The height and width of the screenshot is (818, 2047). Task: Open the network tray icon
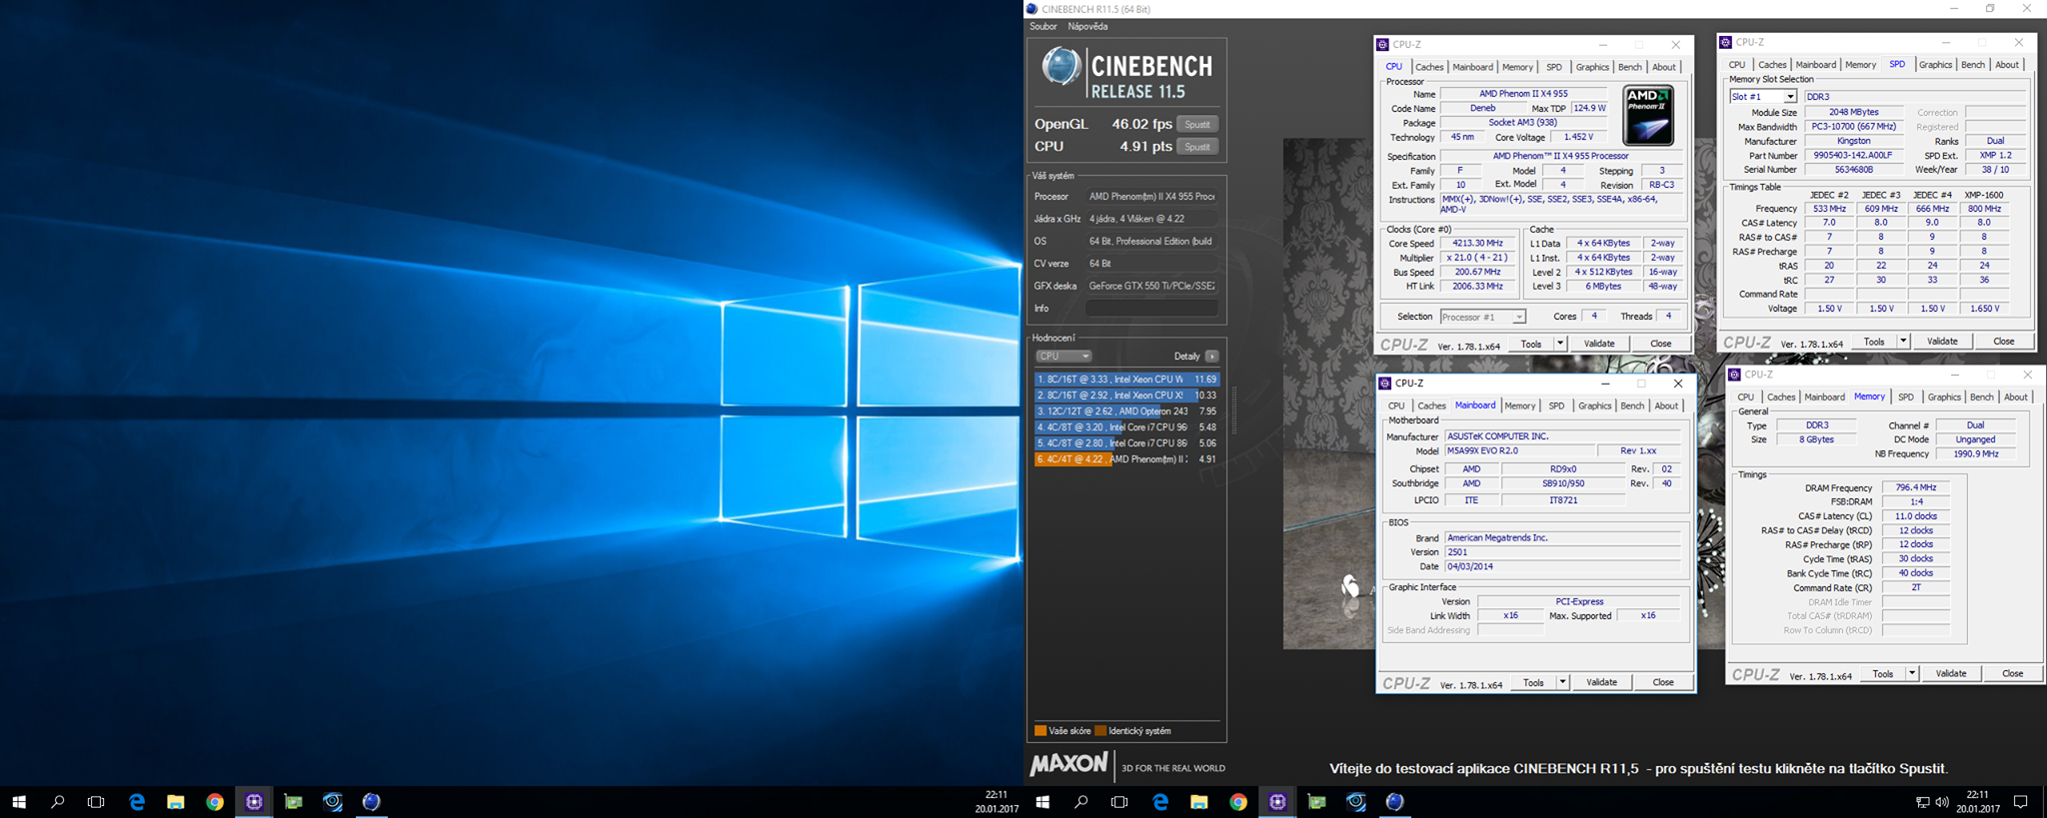(x=1922, y=802)
